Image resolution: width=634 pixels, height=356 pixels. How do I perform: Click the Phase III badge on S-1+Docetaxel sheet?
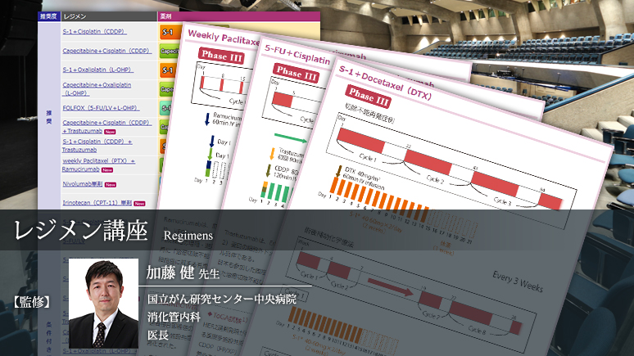[368, 97]
